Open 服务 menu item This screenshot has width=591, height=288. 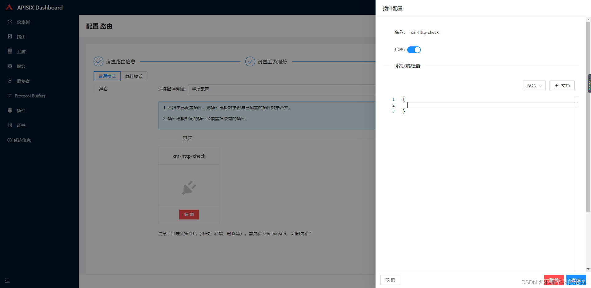coord(39,66)
